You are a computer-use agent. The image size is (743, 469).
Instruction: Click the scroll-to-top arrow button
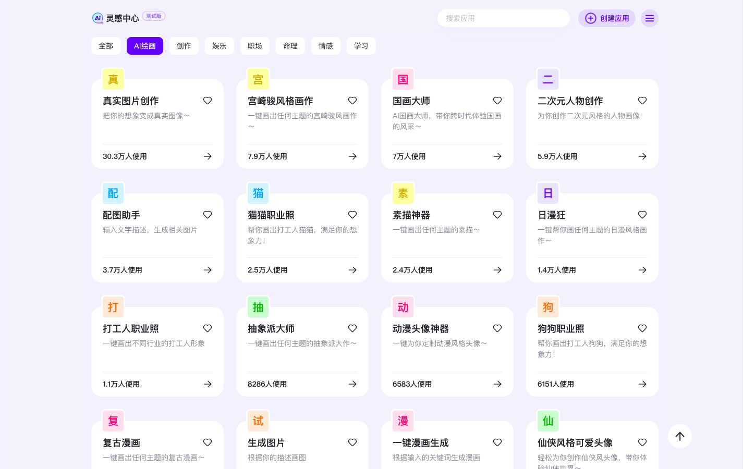click(679, 436)
